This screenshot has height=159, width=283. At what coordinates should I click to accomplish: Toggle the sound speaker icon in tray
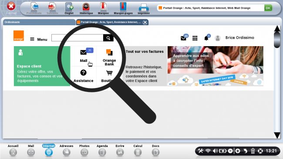215,151
